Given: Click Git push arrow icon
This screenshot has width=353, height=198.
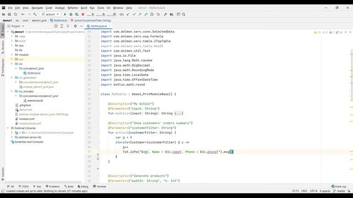Looking at the screenshot, I should (140, 14).
